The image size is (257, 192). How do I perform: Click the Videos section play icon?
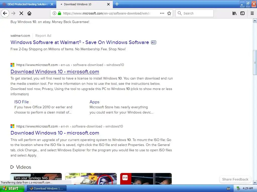pos(12,167)
